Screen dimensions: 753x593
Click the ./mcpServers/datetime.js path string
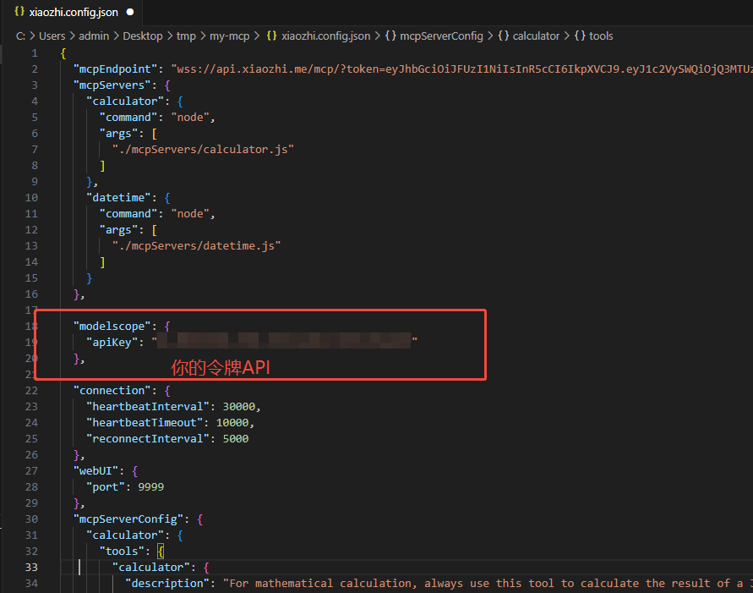(x=196, y=246)
